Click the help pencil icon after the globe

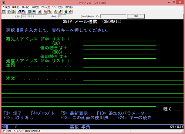[x=70, y=12]
